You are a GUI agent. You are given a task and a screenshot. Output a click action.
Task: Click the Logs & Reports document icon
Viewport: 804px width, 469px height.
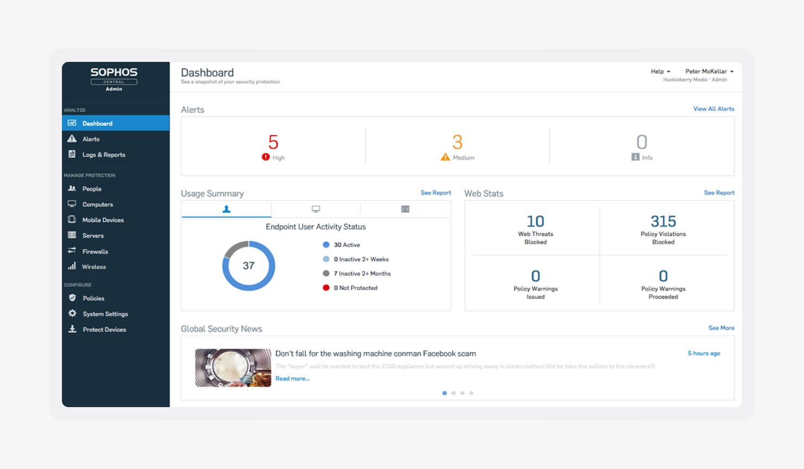[x=72, y=154]
